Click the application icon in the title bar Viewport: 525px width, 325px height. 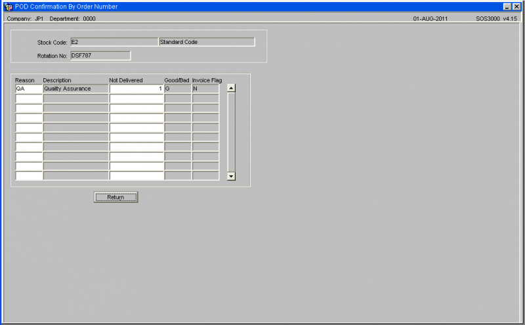8,7
